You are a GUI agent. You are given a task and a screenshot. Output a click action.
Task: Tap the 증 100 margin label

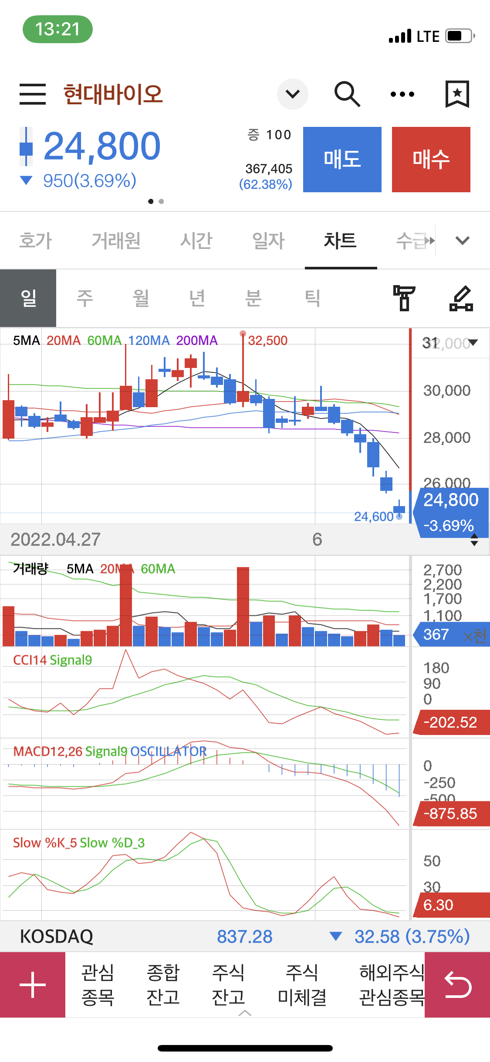click(x=269, y=135)
